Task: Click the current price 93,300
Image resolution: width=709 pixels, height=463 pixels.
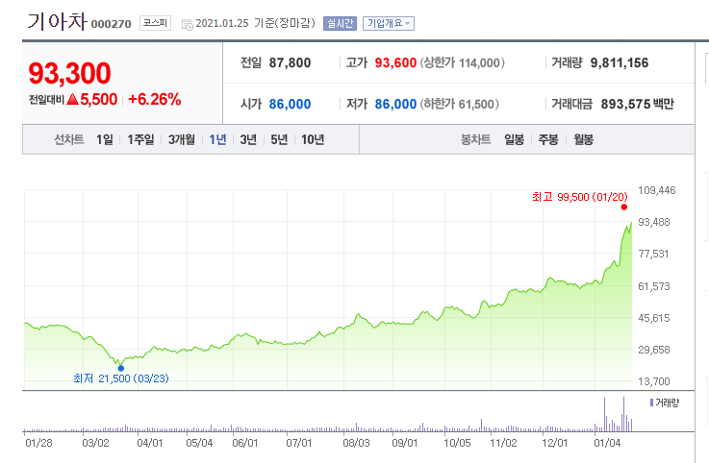Action: [69, 73]
